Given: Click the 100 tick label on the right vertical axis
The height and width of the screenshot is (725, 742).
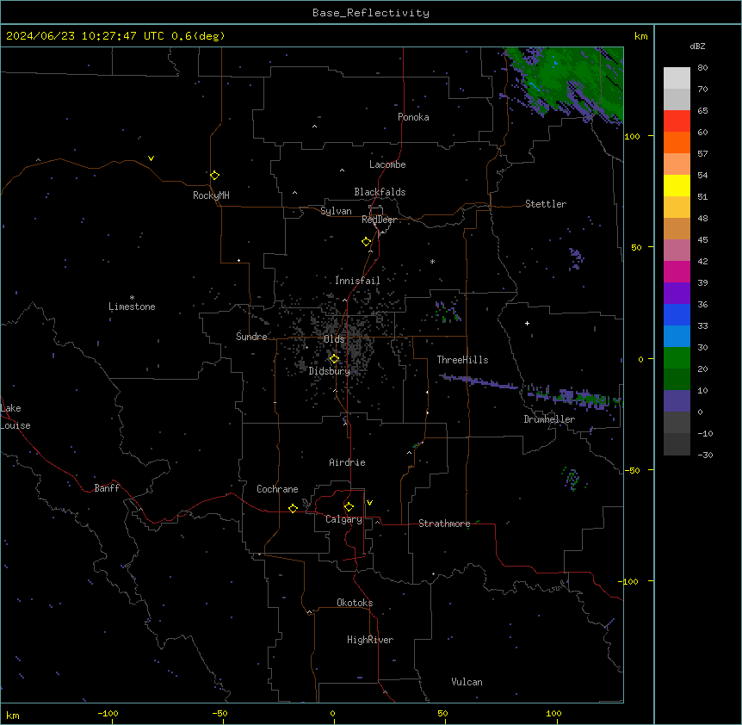Looking at the screenshot, I should [632, 136].
